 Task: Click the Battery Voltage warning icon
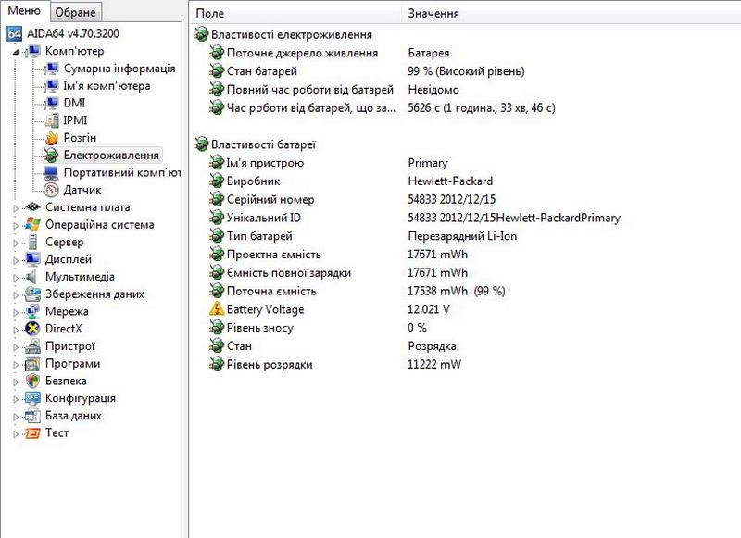(x=216, y=309)
